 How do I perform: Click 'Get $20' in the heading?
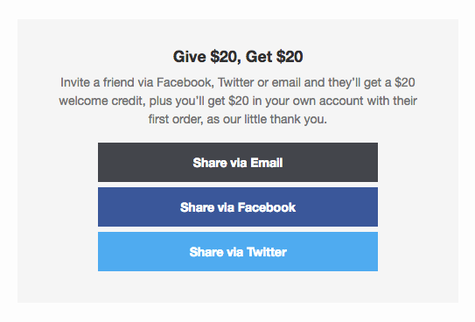pyautogui.click(x=275, y=57)
